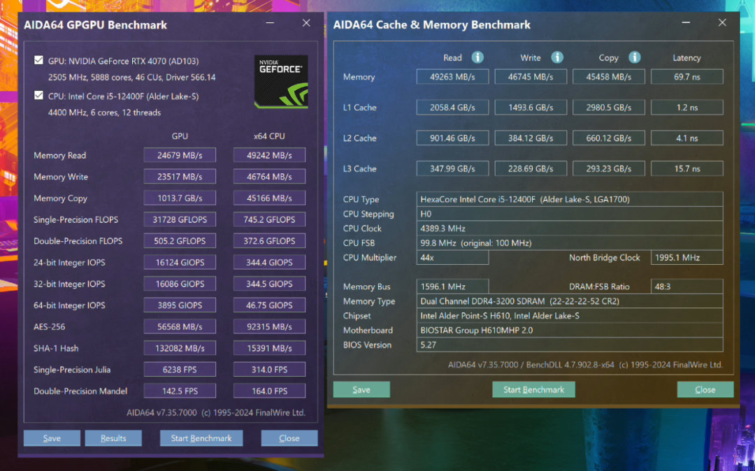
Task: Click L1 Cache write value 1493.6 GB/s
Action: 531,108
